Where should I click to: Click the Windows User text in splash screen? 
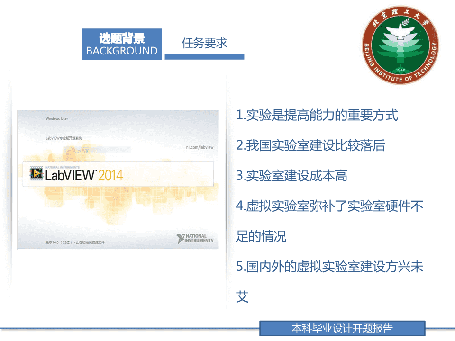click(56, 118)
